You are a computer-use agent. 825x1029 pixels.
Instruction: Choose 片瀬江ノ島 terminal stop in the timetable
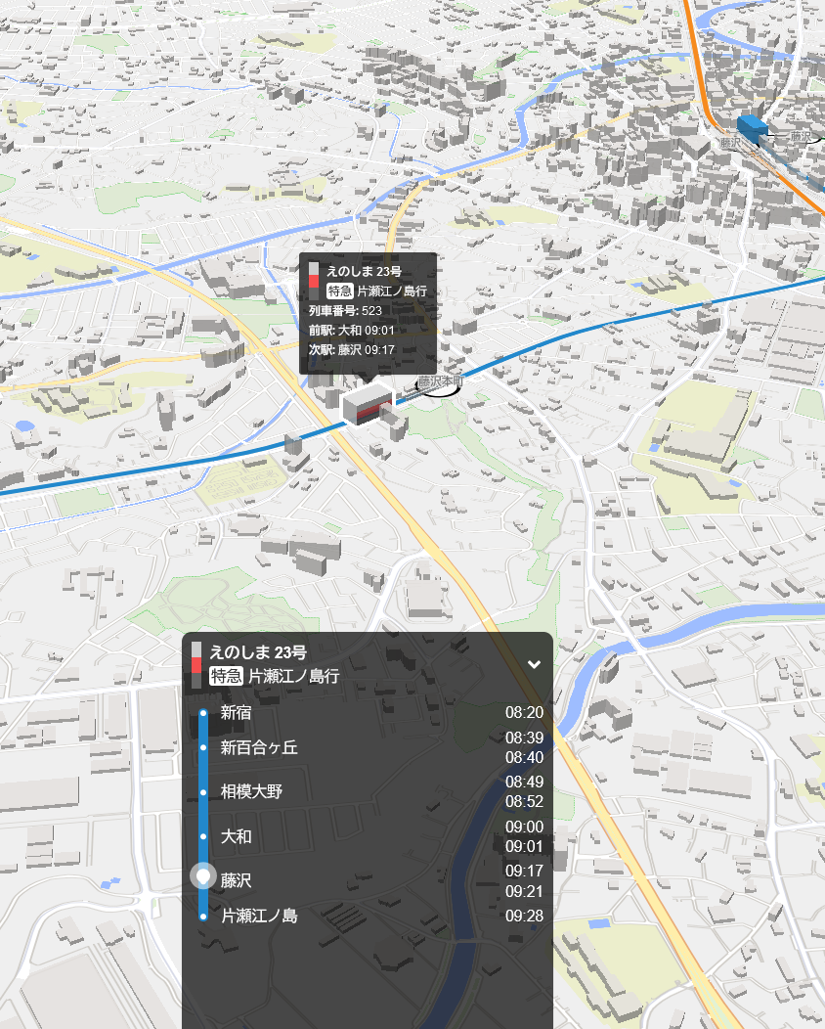259,917
